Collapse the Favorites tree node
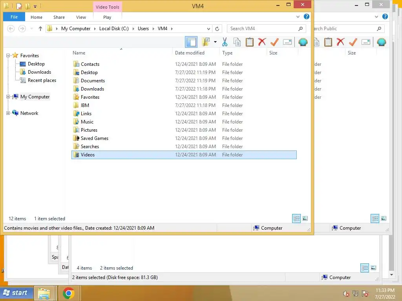Image resolution: width=402 pixels, height=301 pixels. (x=8, y=56)
